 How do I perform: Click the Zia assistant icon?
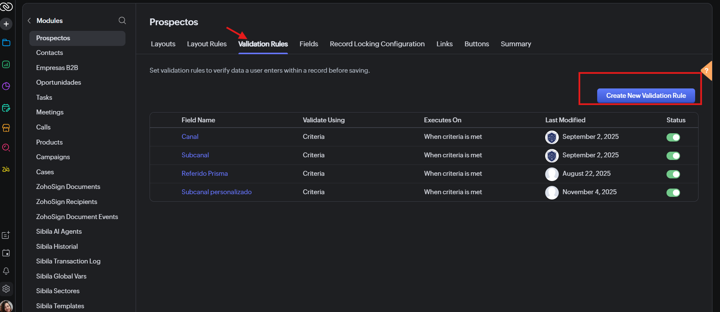(6, 169)
